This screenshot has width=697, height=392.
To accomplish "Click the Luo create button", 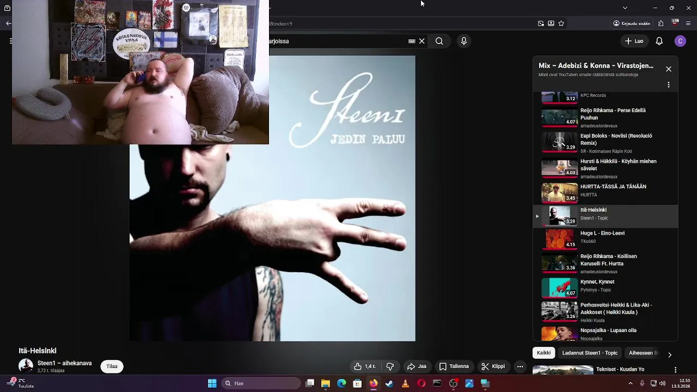I will tap(634, 41).
